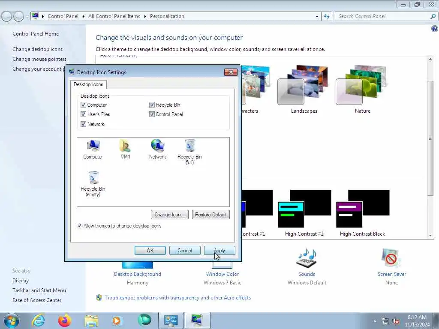
Task: Open Windows Media Player from the taskbar
Action: [x=117, y=320]
